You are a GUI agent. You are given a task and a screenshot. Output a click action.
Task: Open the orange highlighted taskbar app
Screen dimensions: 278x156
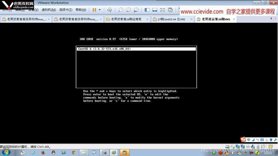pyautogui.click(x=125, y=152)
